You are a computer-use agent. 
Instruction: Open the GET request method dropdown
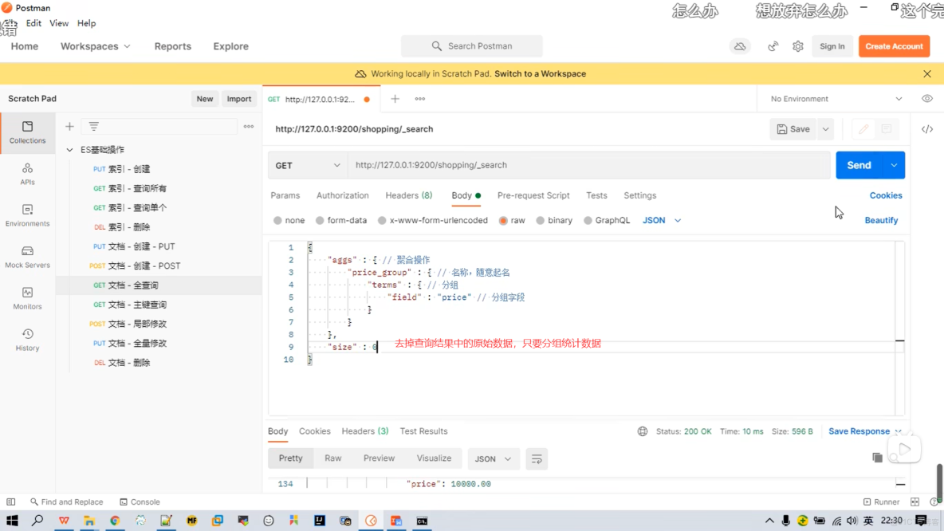pos(307,165)
